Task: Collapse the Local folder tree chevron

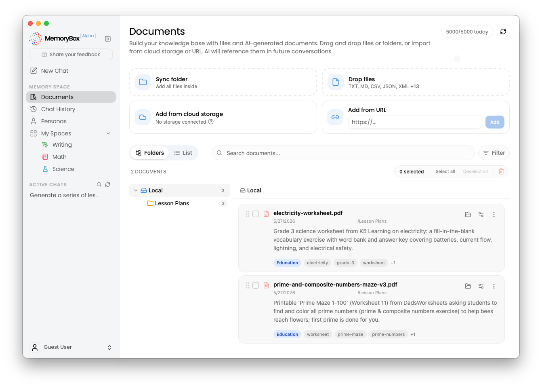Action: click(136, 190)
